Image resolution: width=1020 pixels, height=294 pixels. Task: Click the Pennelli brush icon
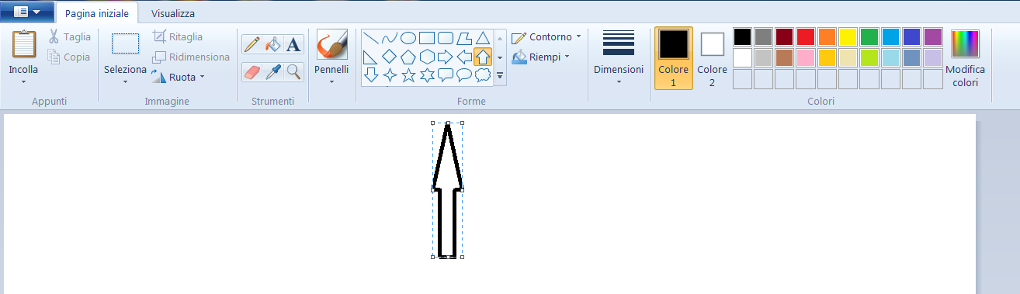tap(331, 45)
